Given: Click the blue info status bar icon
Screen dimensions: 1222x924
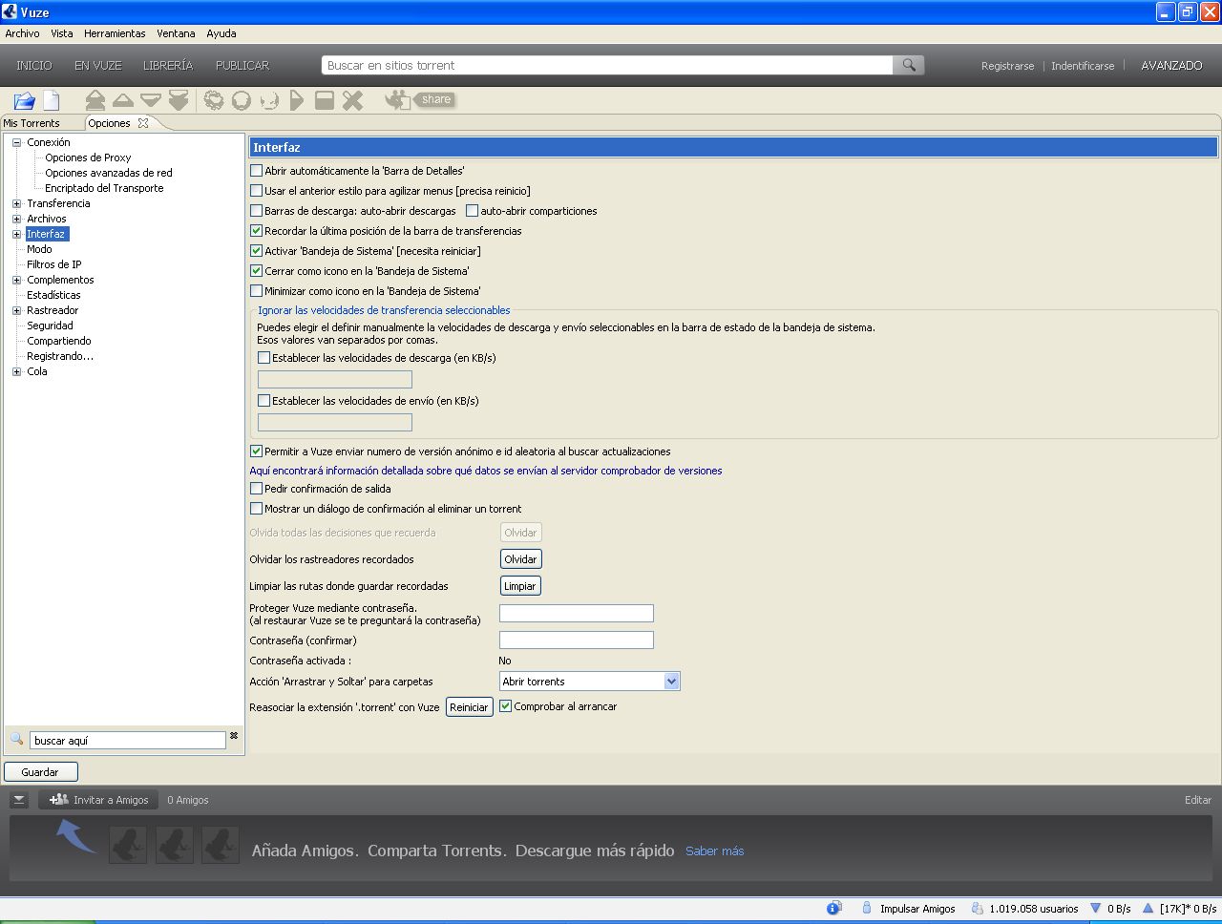Looking at the screenshot, I should click(834, 908).
